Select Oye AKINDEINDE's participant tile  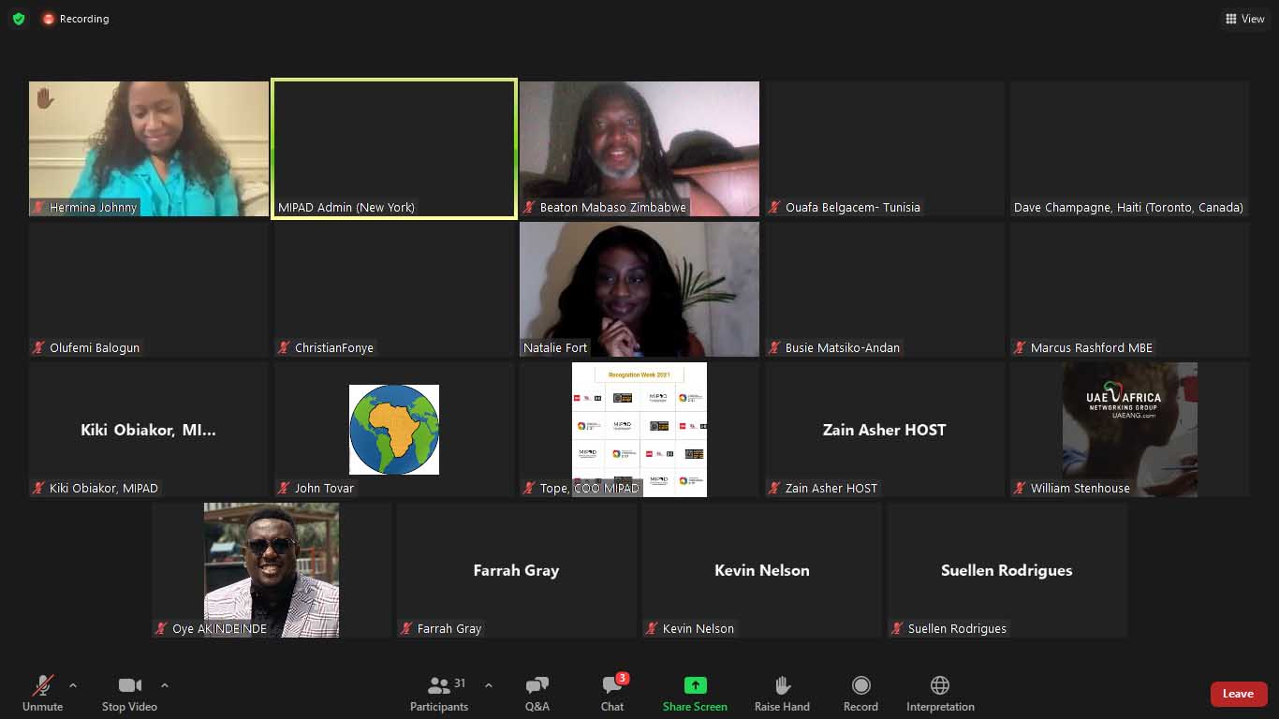click(x=272, y=570)
